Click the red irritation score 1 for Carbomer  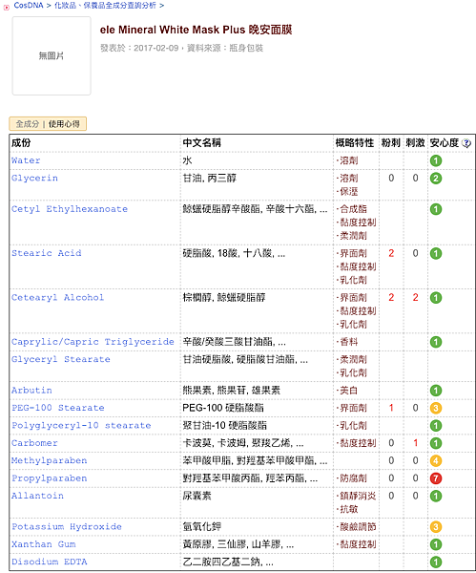coord(415,443)
